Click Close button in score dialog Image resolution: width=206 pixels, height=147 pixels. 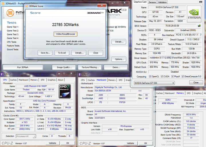[96, 53]
